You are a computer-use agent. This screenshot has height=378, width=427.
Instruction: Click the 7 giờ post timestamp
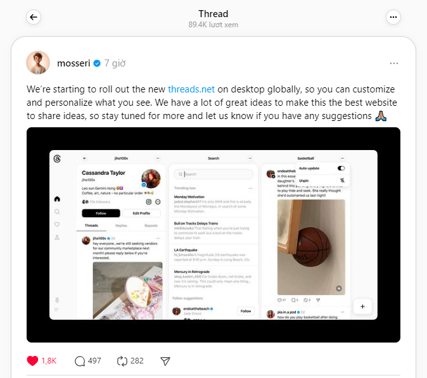click(x=115, y=63)
